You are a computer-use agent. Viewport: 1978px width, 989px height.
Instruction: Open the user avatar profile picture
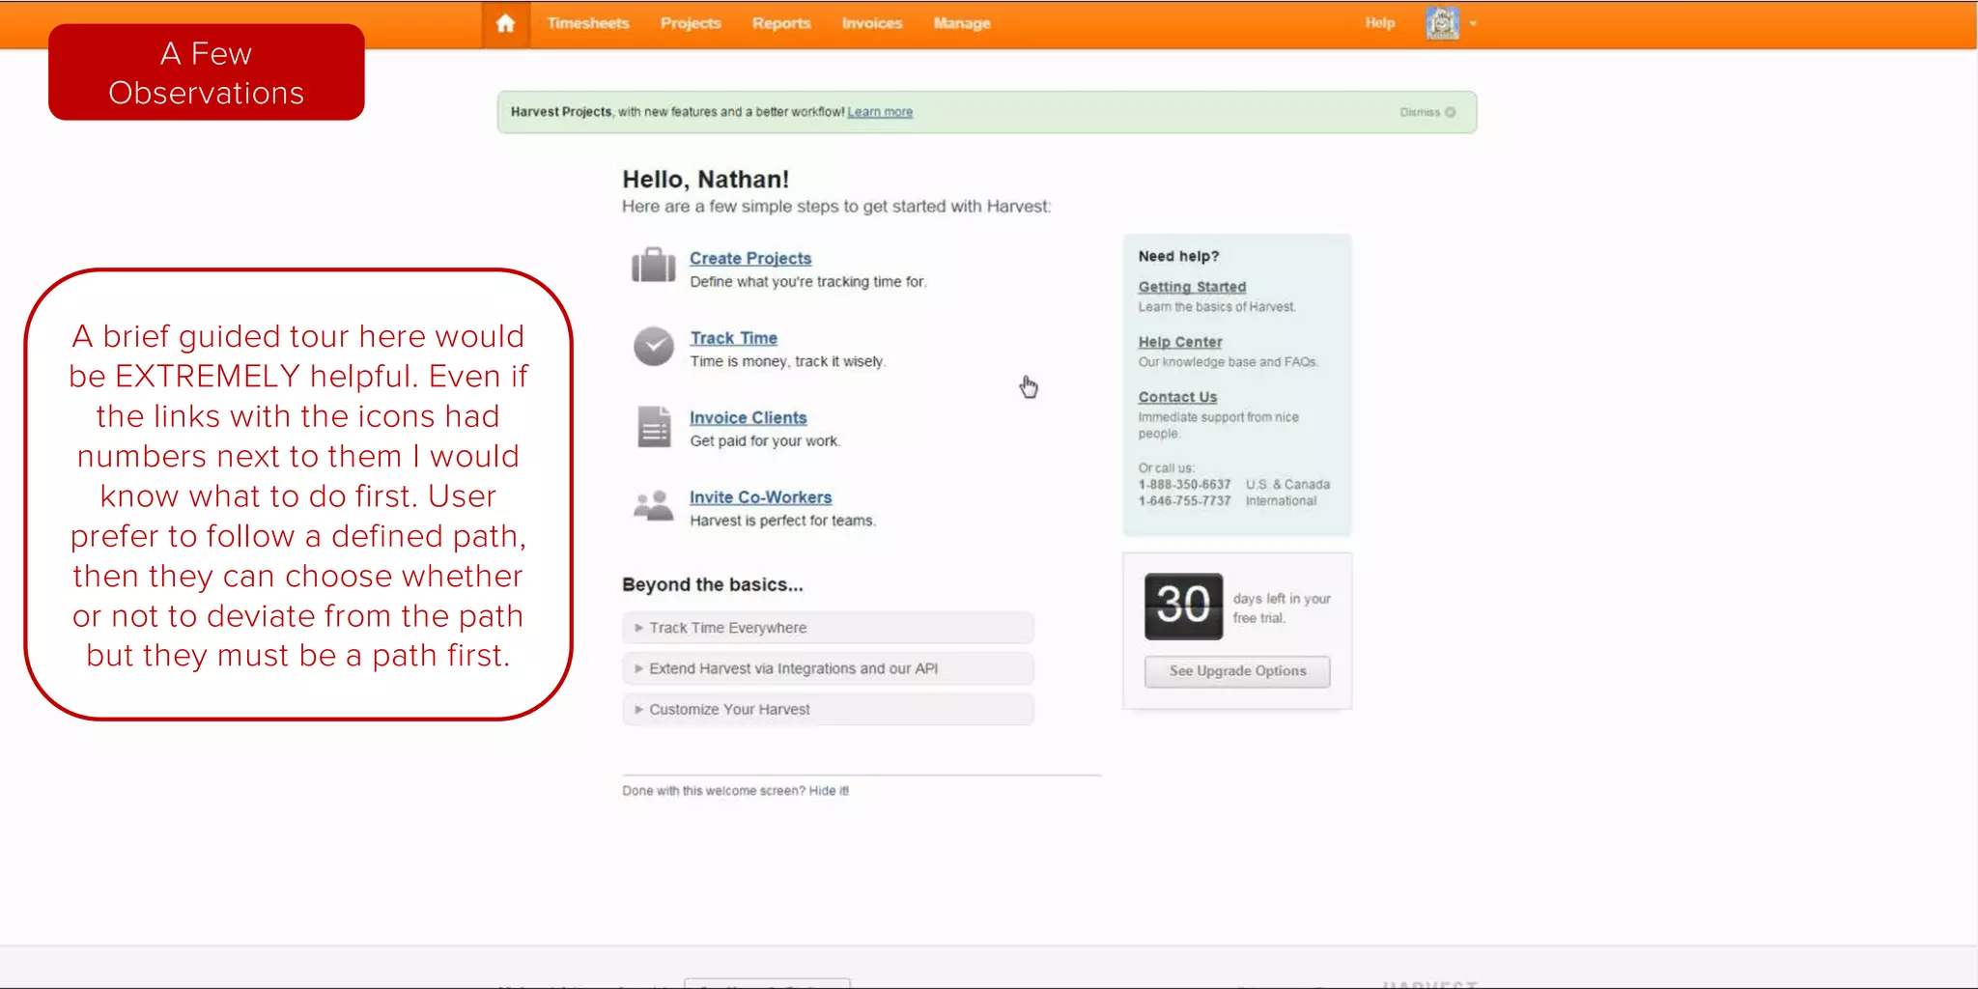click(x=1442, y=23)
